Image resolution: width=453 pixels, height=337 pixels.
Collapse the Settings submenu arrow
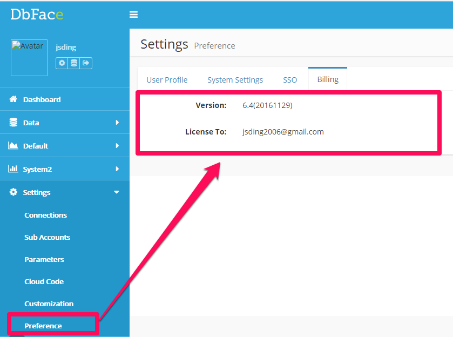coord(117,192)
